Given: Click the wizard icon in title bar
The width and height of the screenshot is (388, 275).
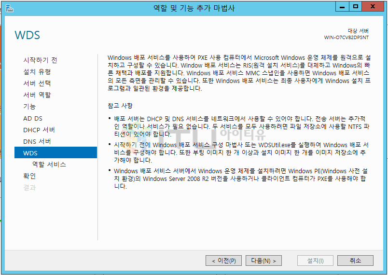Looking at the screenshot, I should (10, 9).
